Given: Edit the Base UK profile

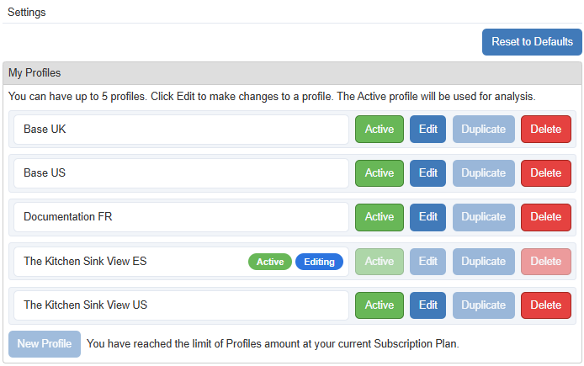Looking at the screenshot, I should (428, 130).
